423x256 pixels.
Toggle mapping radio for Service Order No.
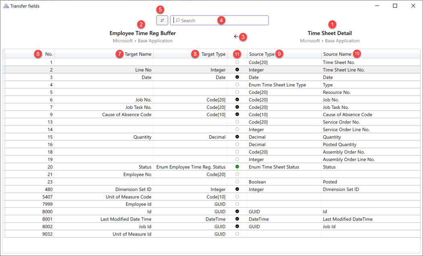click(x=237, y=122)
